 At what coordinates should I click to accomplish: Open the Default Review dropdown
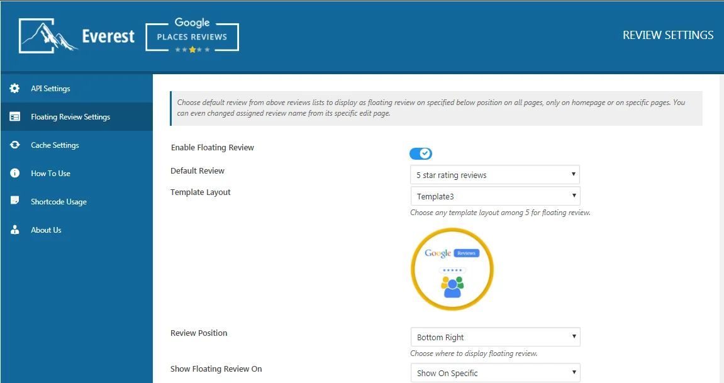tap(494, 174)
